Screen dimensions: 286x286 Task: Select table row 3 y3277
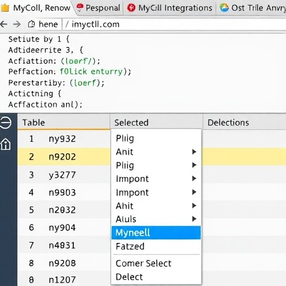(x=64, y=175)
